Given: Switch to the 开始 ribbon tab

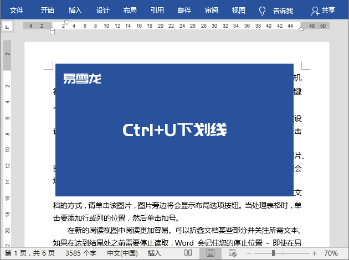Looking at the screenshot, I should (48, 10).
